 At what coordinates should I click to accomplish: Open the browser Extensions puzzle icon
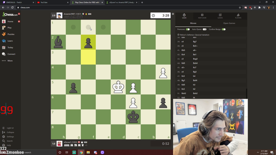tap(259, 7)
